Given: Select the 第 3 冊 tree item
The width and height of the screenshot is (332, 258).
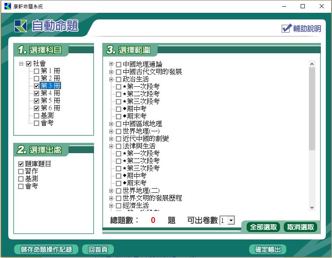Looking at the screenshot, I should [50, 86].
